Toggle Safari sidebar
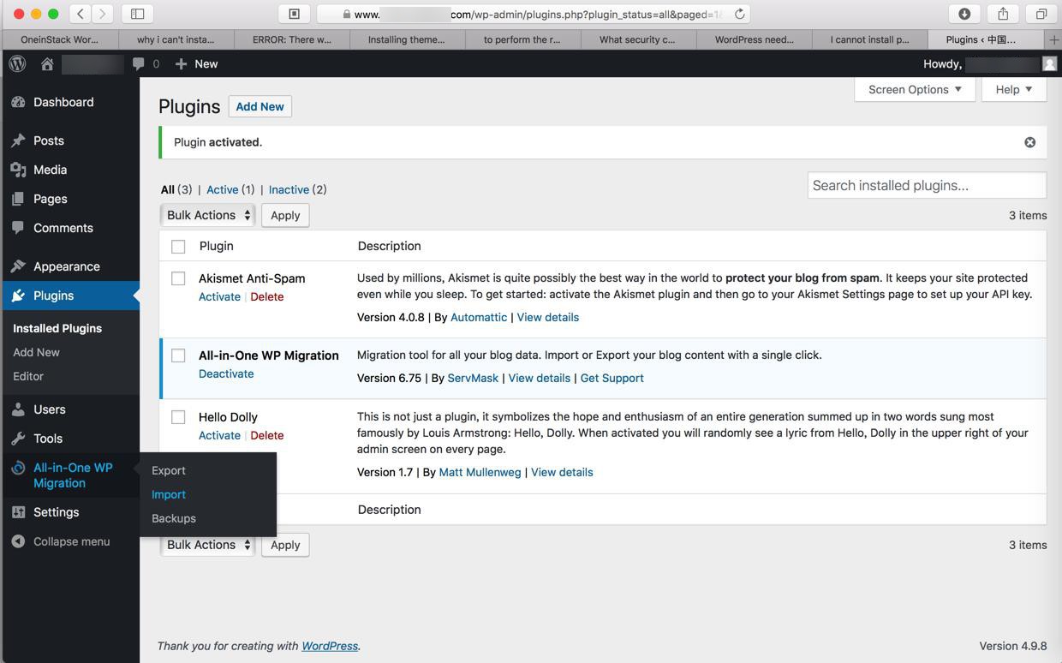The height and width of the screenshot is (663, 1062). click(137, 14)
